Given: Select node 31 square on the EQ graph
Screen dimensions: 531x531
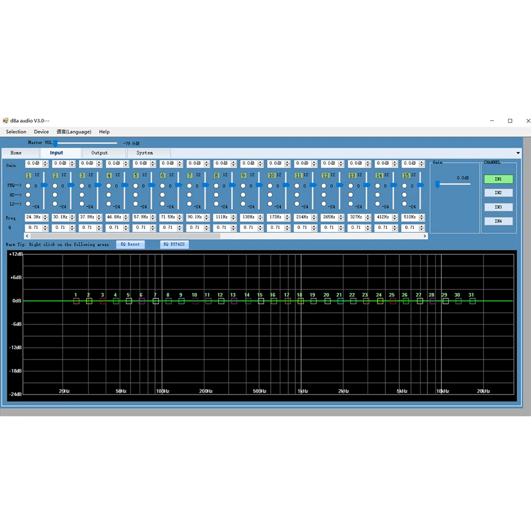Looking at the screenshot, I should 472,301.
